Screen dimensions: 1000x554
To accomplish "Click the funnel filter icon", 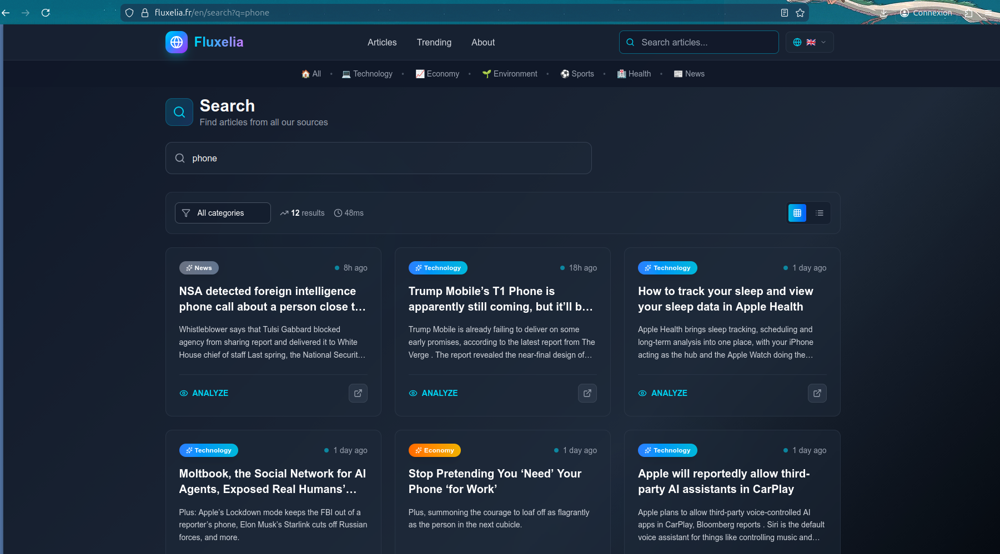I will point(186,213).
